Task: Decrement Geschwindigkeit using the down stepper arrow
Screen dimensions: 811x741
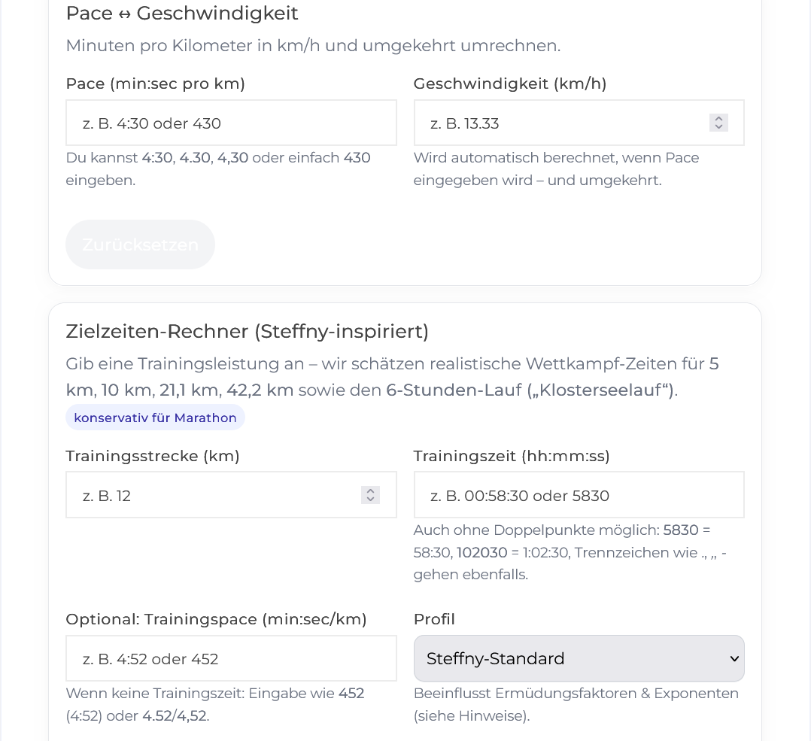Action: coord(718,127)
